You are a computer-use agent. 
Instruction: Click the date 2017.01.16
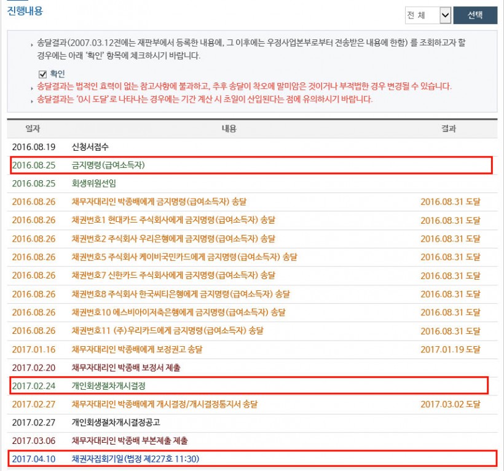pyautogui.click(x=34, y=349)
